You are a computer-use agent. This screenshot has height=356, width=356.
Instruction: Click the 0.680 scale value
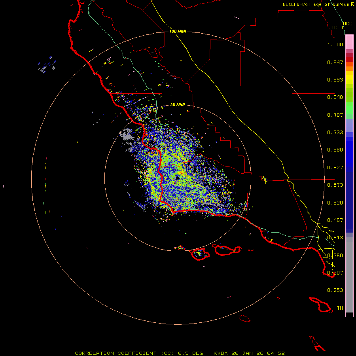(335, 150)
